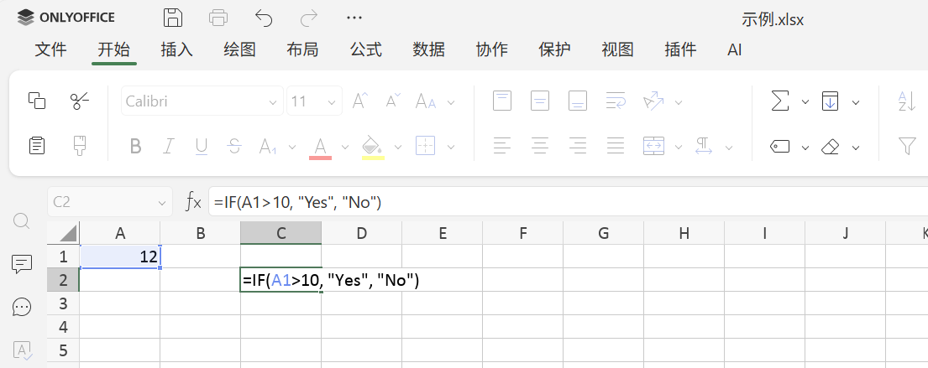Toggle Bold formatting
Image resolution: width=928 pixels, height=368 pixels.
(135, 147)
